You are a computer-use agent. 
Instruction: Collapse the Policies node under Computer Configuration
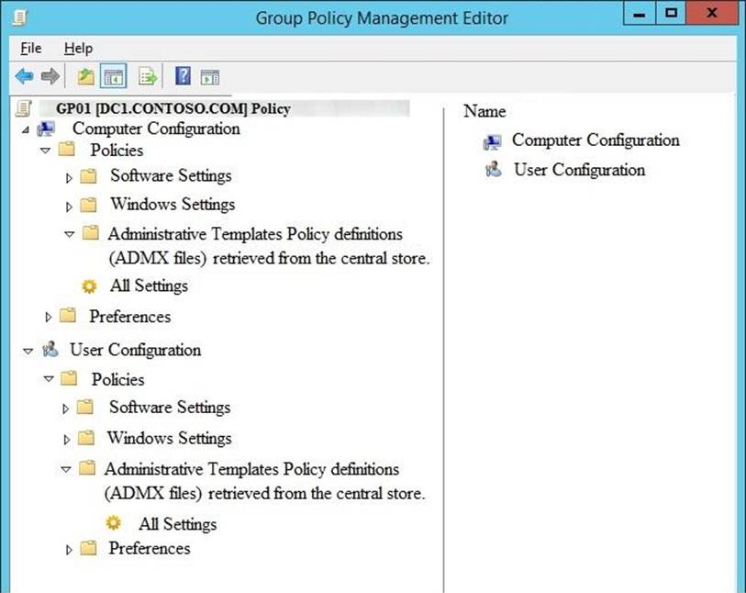pyautogui.click(x=46, y=151)
